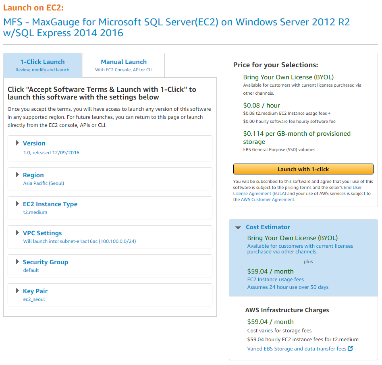Click the Key Pair heading
382x365 pixels.
point(35,291)
